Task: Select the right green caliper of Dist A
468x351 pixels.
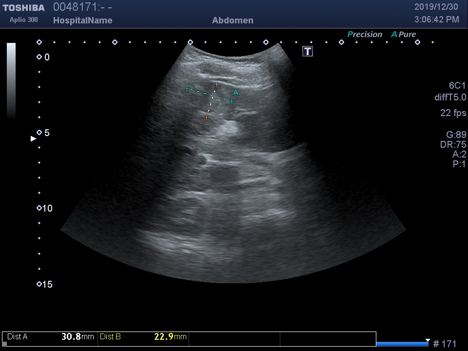Action: (232, 101)
